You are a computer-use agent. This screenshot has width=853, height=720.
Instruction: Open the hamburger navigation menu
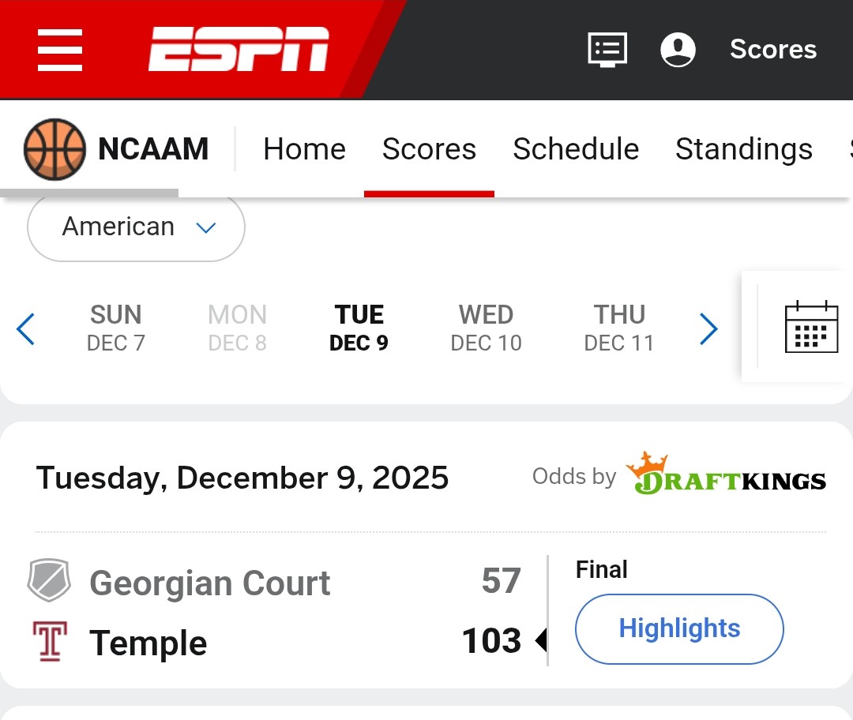60,50
